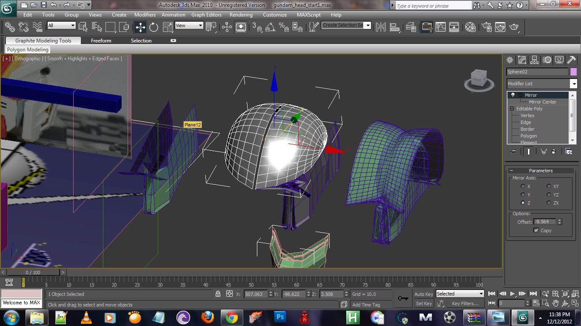581x326 pixels.
Task: Toggle the Percent Snap icon
Action: (284, 27)
